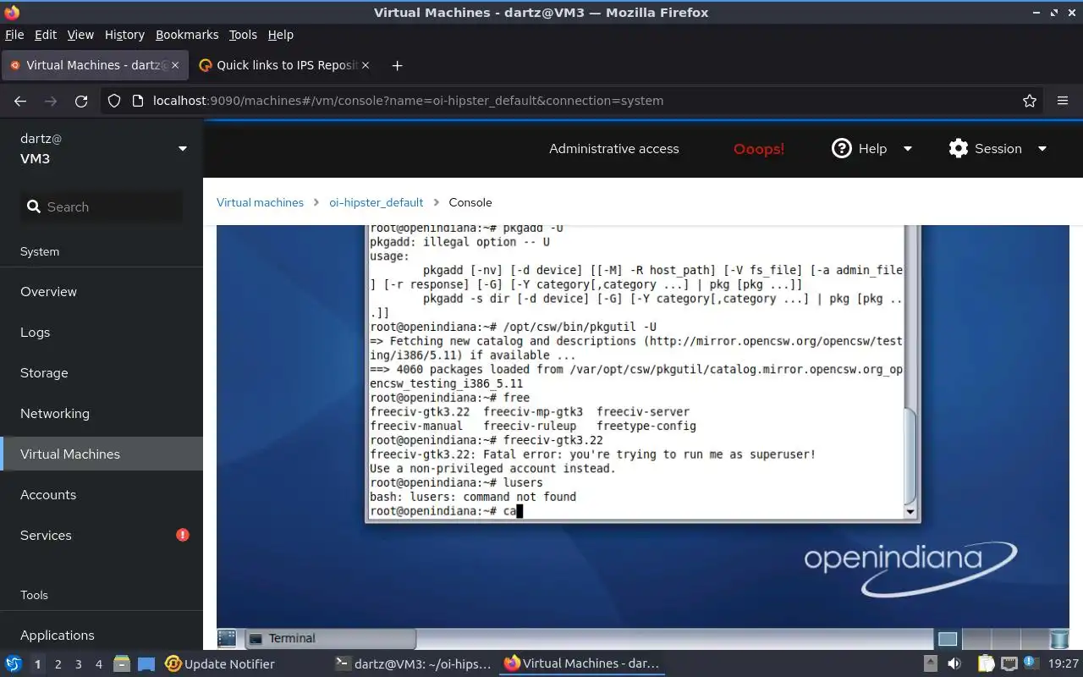Open the History menu
The image size is (1083, 677).
124,35
